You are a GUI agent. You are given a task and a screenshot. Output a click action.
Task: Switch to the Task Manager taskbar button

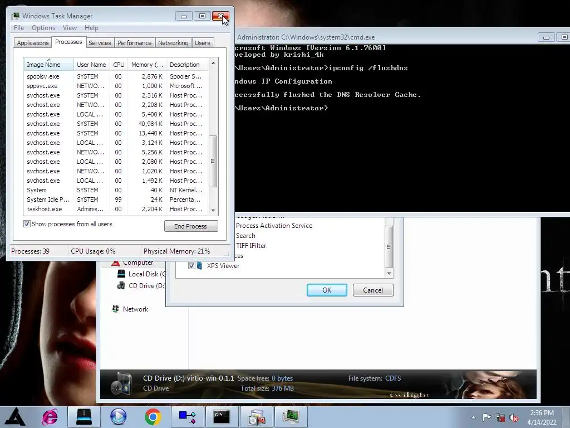291,417
